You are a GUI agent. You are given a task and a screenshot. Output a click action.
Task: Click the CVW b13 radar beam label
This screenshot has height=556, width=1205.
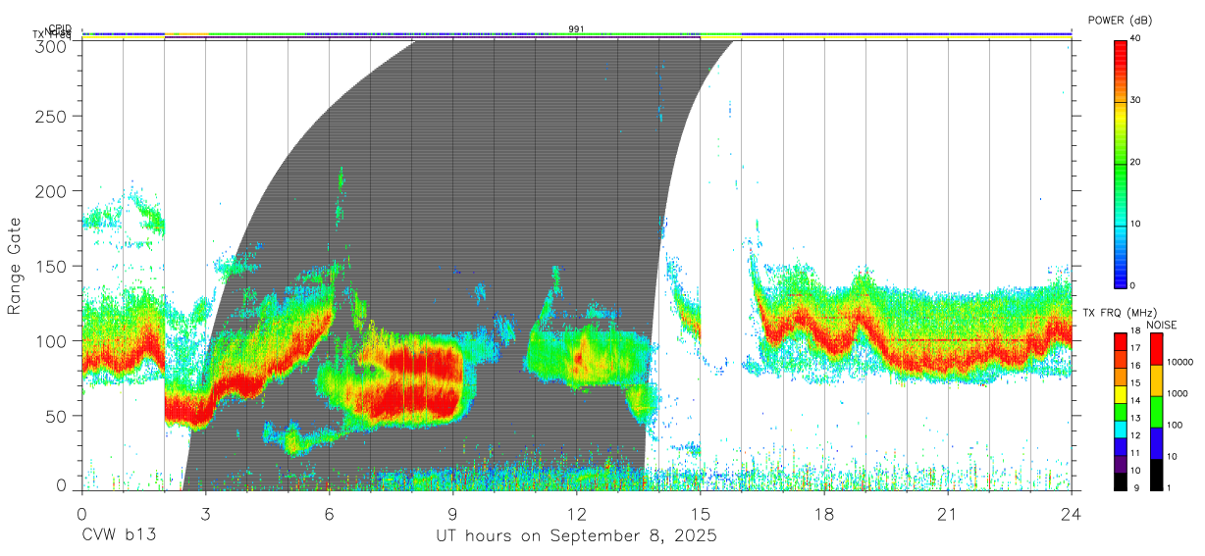(x=118, y=536)
